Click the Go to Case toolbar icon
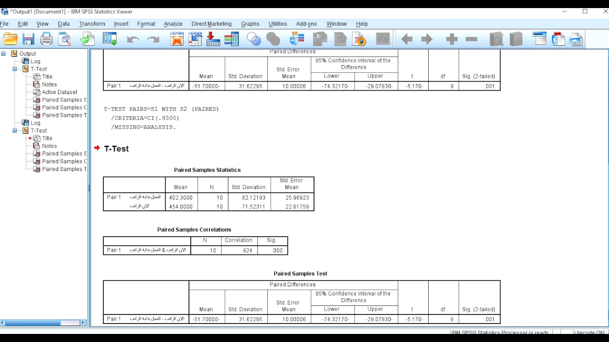609x342 pixels. click(195, 39)
